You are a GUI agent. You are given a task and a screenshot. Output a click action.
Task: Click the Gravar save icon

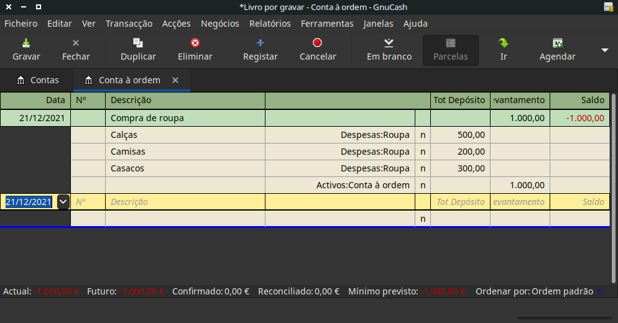coord(26,43)
